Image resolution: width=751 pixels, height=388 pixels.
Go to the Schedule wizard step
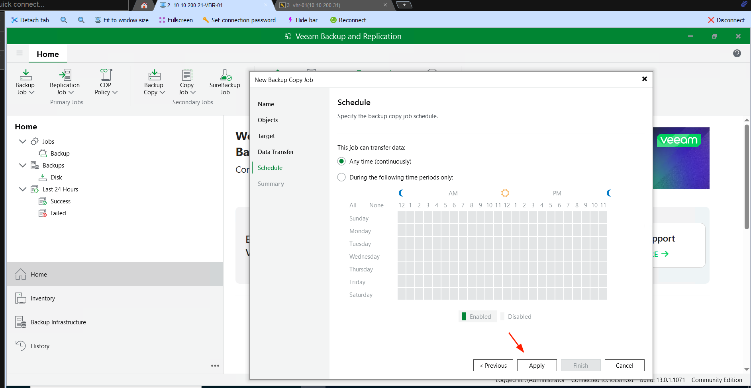270,168
